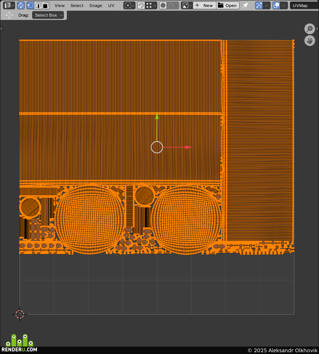The image size is (319, 354).
Task: Click the New image button
Action: point(205,6)
